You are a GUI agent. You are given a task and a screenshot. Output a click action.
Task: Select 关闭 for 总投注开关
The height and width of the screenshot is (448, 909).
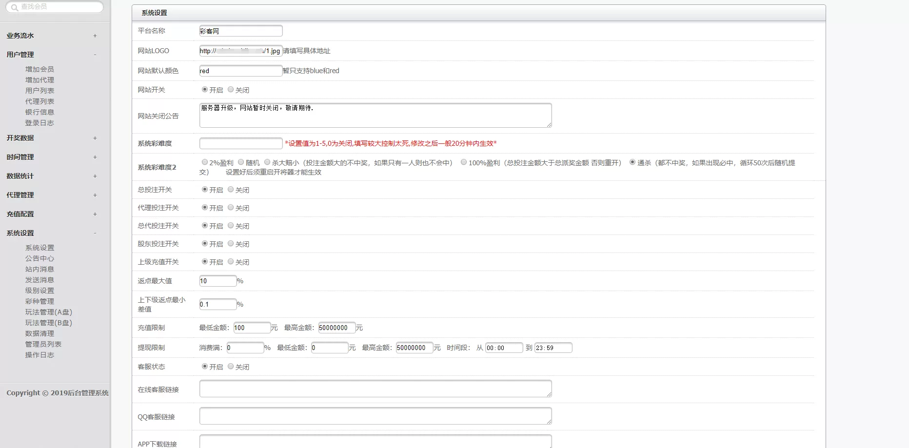231,190
